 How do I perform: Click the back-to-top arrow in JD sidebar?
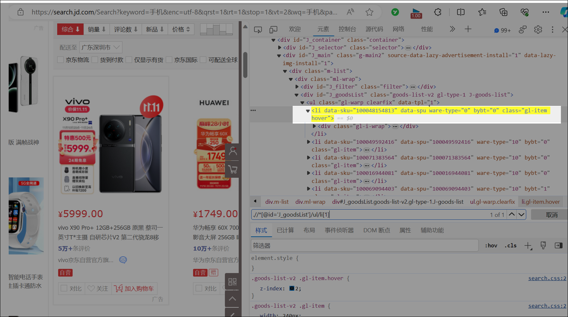click(232, 299)
